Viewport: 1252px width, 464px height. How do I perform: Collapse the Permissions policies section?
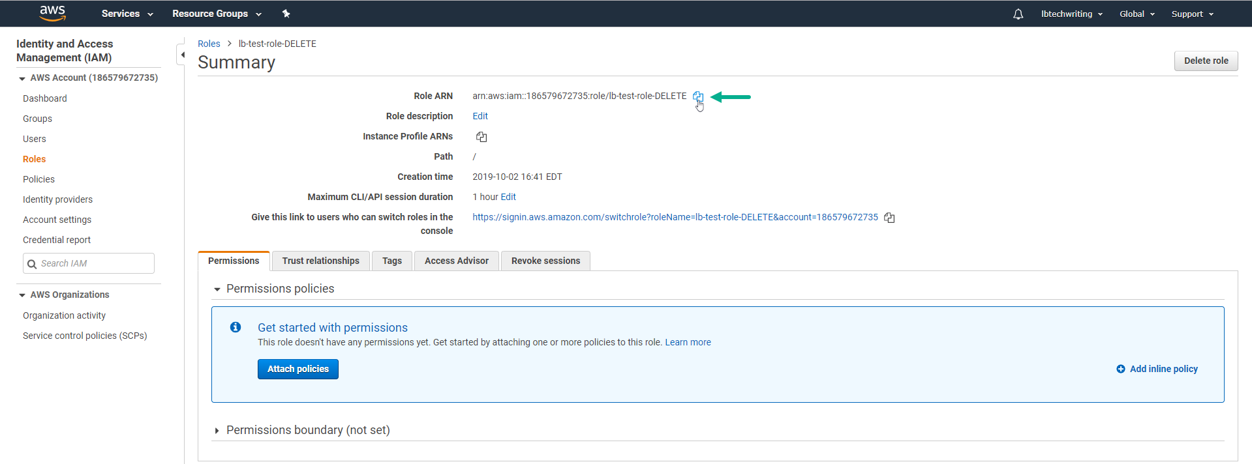[x=217, y=289]
